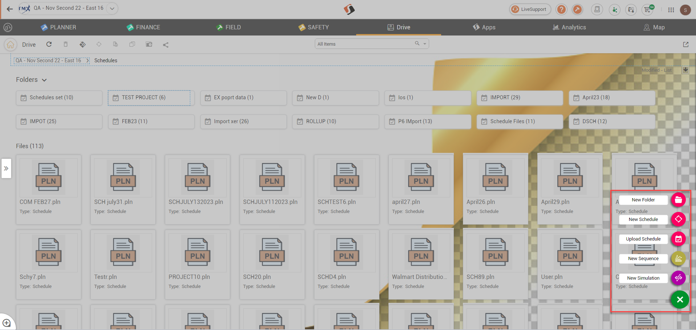
Task: Open the Map tab
Action: (654, 27)
